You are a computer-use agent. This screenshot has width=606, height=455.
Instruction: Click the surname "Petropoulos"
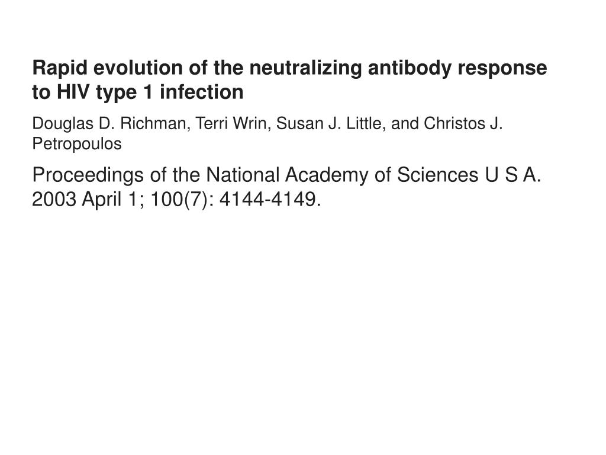pos(77,145)
